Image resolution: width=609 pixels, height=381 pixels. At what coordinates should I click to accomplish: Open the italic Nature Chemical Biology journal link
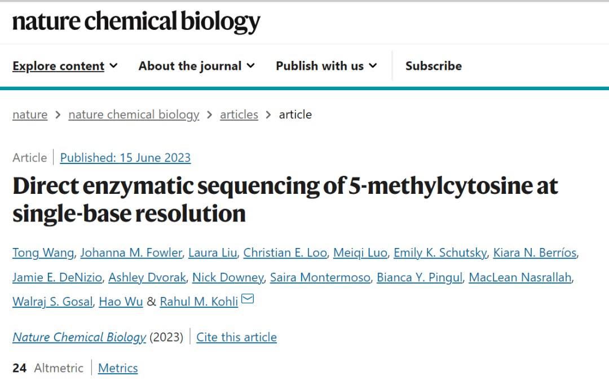(79, 337)
